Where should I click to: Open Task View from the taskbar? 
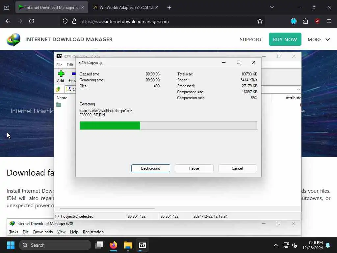[99, 245]
